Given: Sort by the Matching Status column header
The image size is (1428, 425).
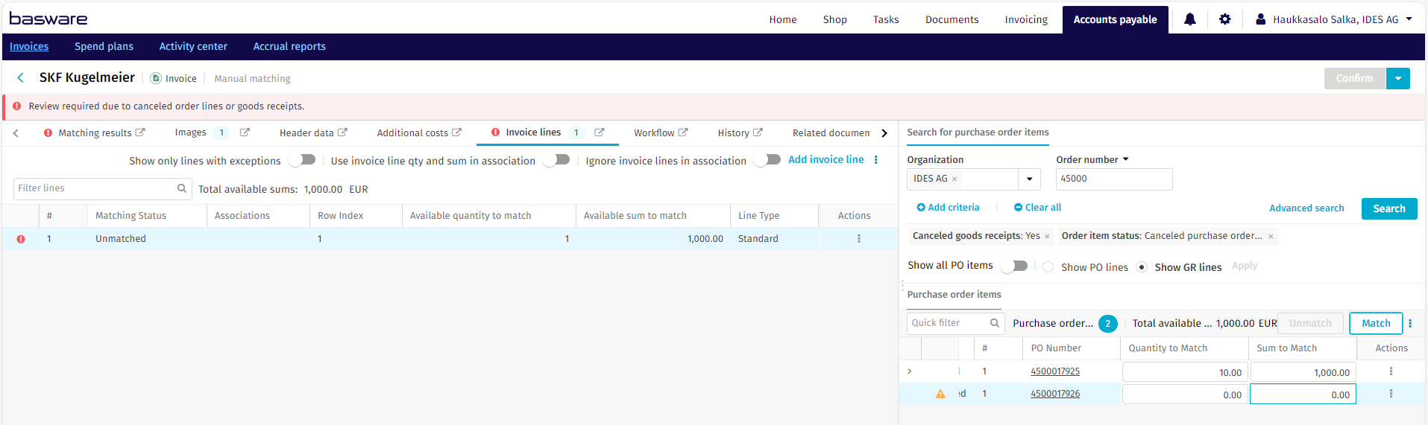Looking at the screenshot, I should 130,215.
